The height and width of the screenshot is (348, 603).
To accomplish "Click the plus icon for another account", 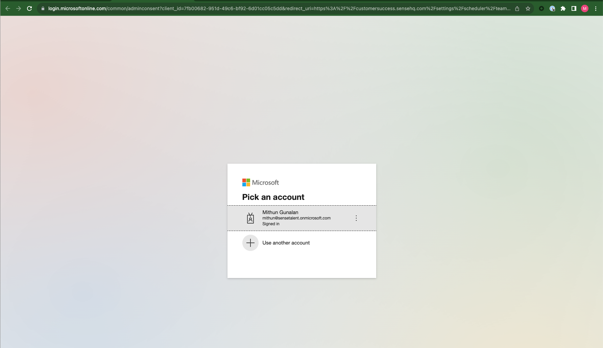I will coord(250,243).
